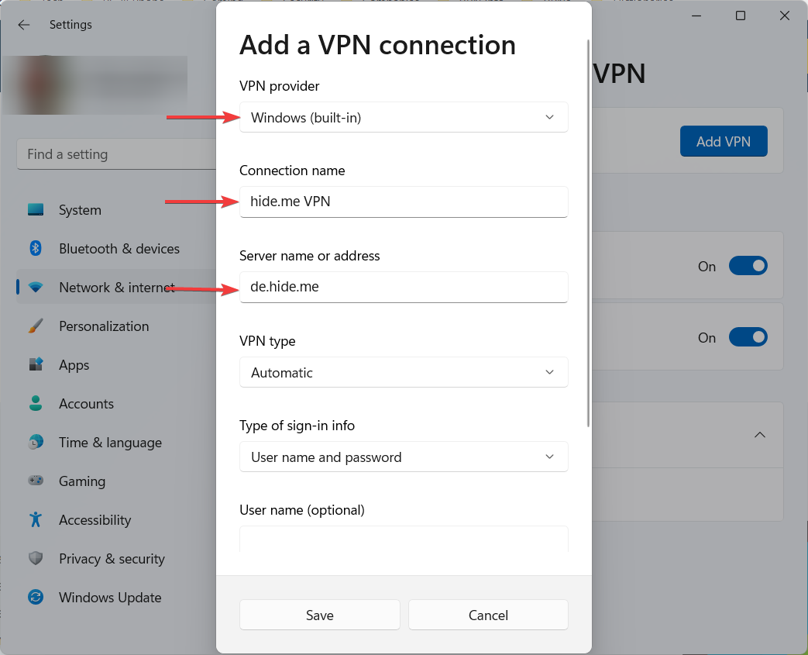This screenshot has width=808, height=655.
Task: Click the Accounts person icon
Action: point(36,404)
